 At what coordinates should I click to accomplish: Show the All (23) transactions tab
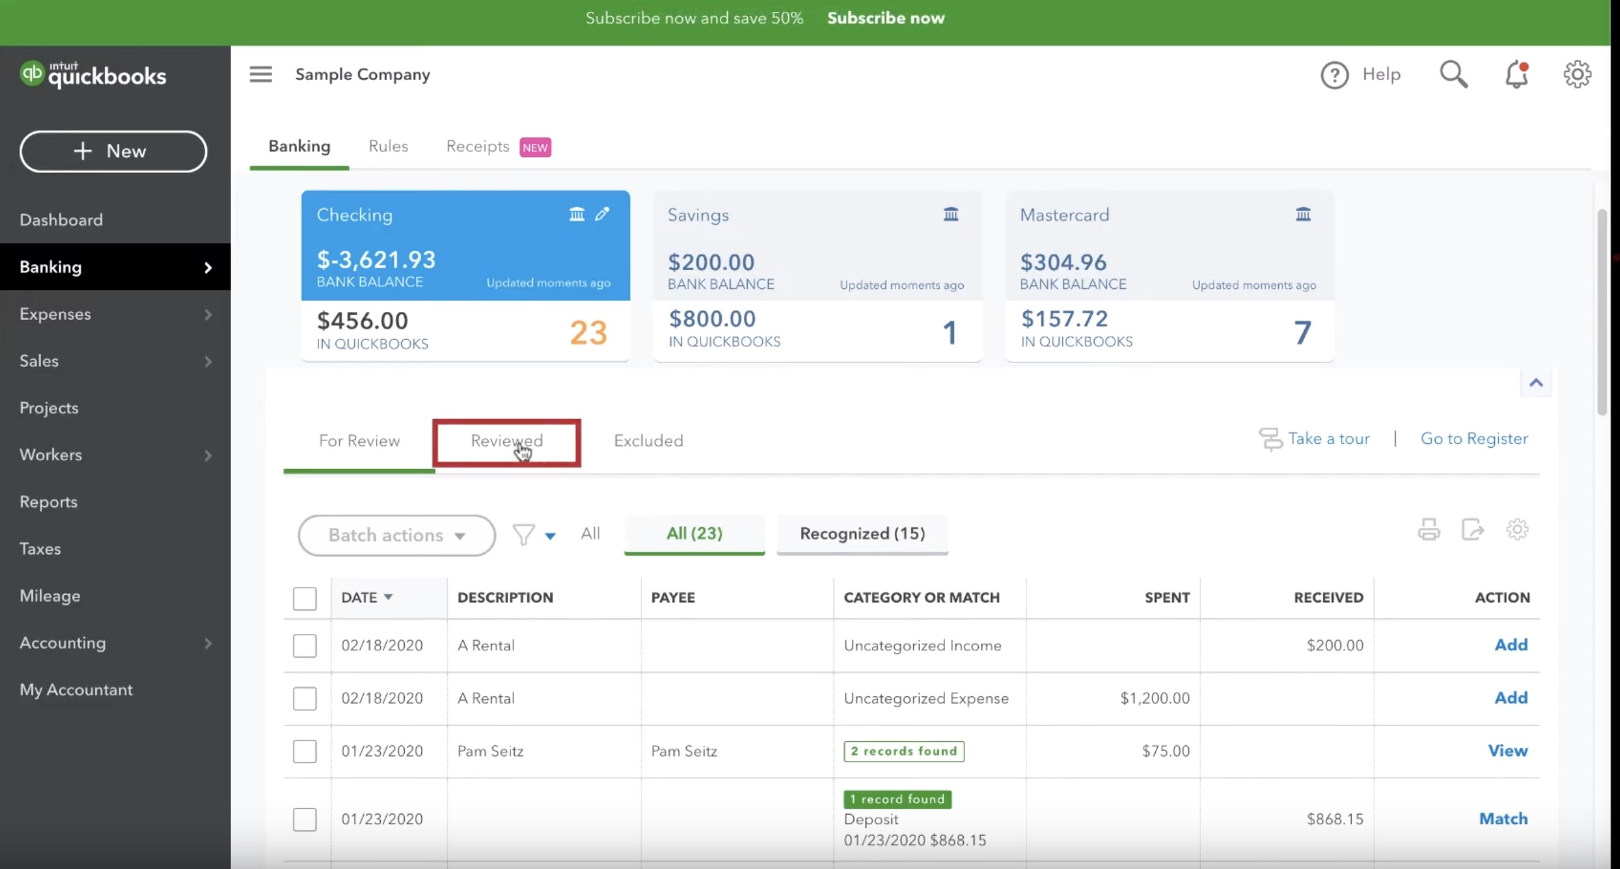pos(694,534)
